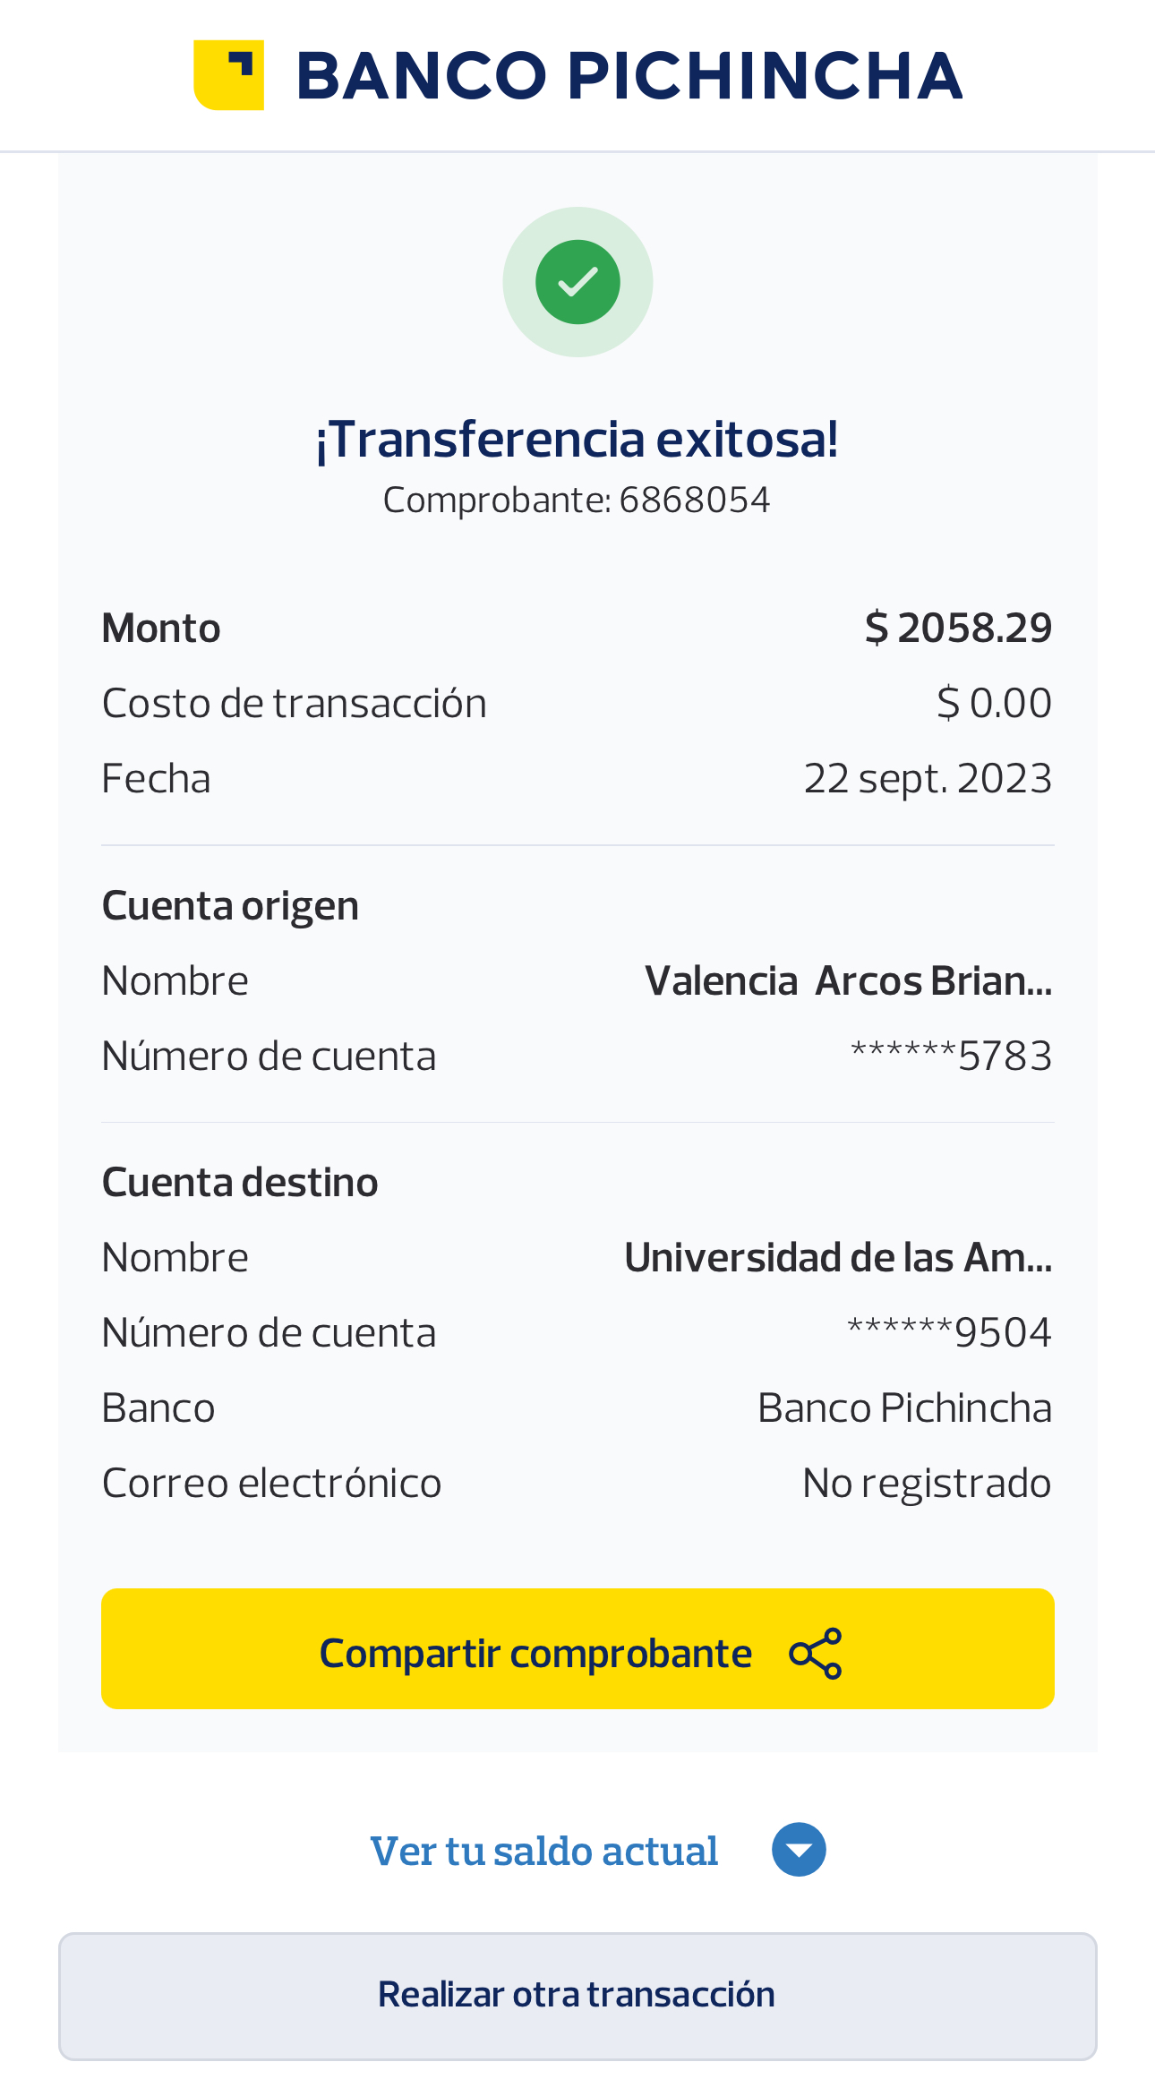
Task: Click the Banco Pichincha destination bank value
Action: tap(904, 1407)
